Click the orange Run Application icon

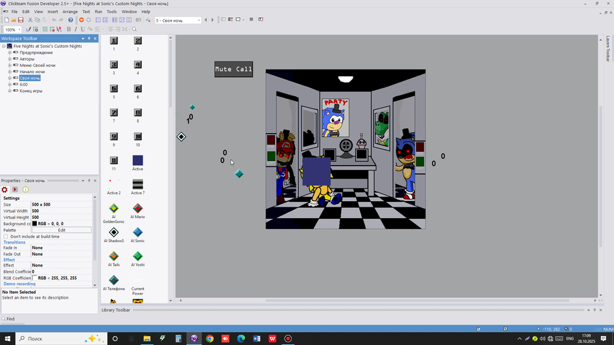(x=81, y=20)
